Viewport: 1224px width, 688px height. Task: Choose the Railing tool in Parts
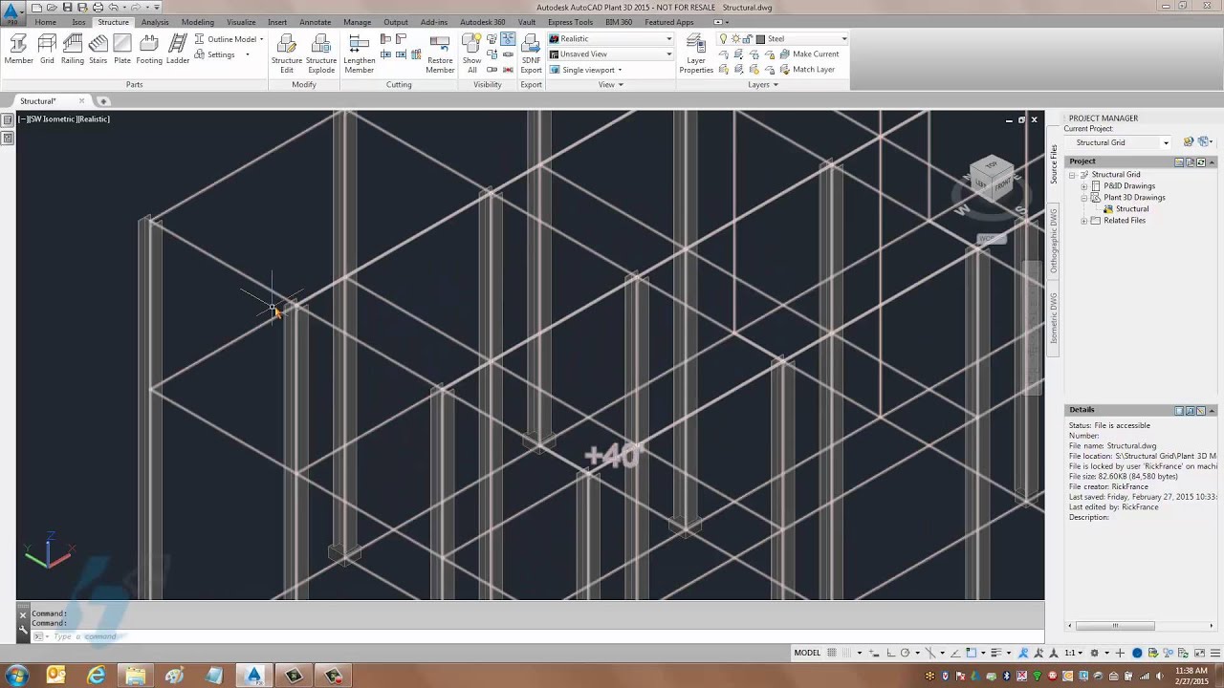click(73, 50)
